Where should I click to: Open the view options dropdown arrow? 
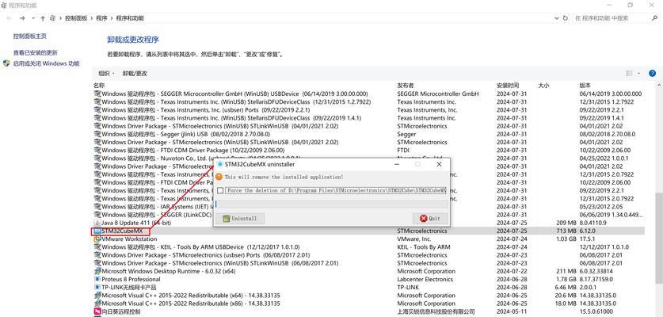pyautogui.click(x=639, y=73)
